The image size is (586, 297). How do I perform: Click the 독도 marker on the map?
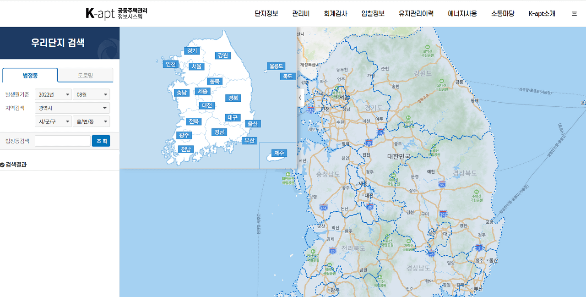287,76
